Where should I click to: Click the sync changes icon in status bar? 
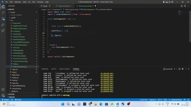pyautogui.click(x=12, y=100)
